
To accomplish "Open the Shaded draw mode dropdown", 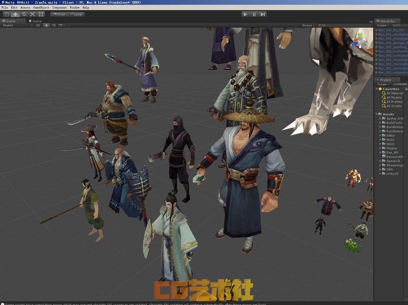I will (x=18, y=25).
